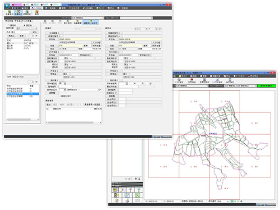Toggle the green dot indicator in the map status bar
This screenshot has width=280, height=210.
point(235,201)
